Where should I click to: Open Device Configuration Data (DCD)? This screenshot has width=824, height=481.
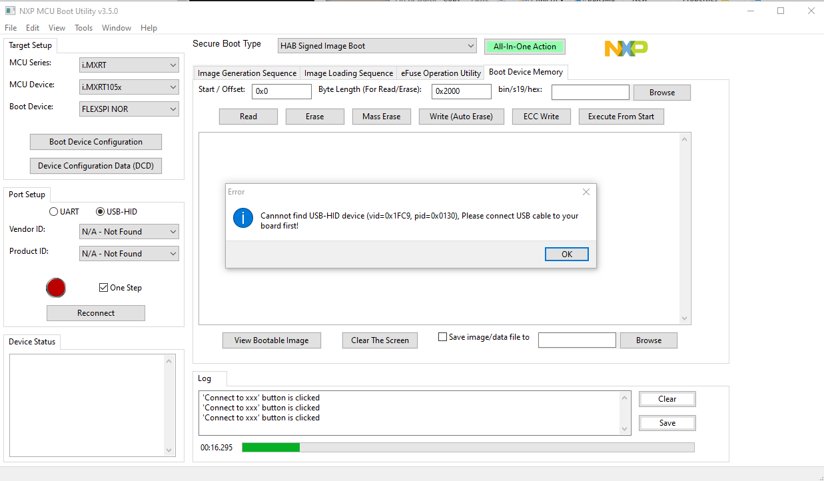pyautogui.click(x=95, y=165)
